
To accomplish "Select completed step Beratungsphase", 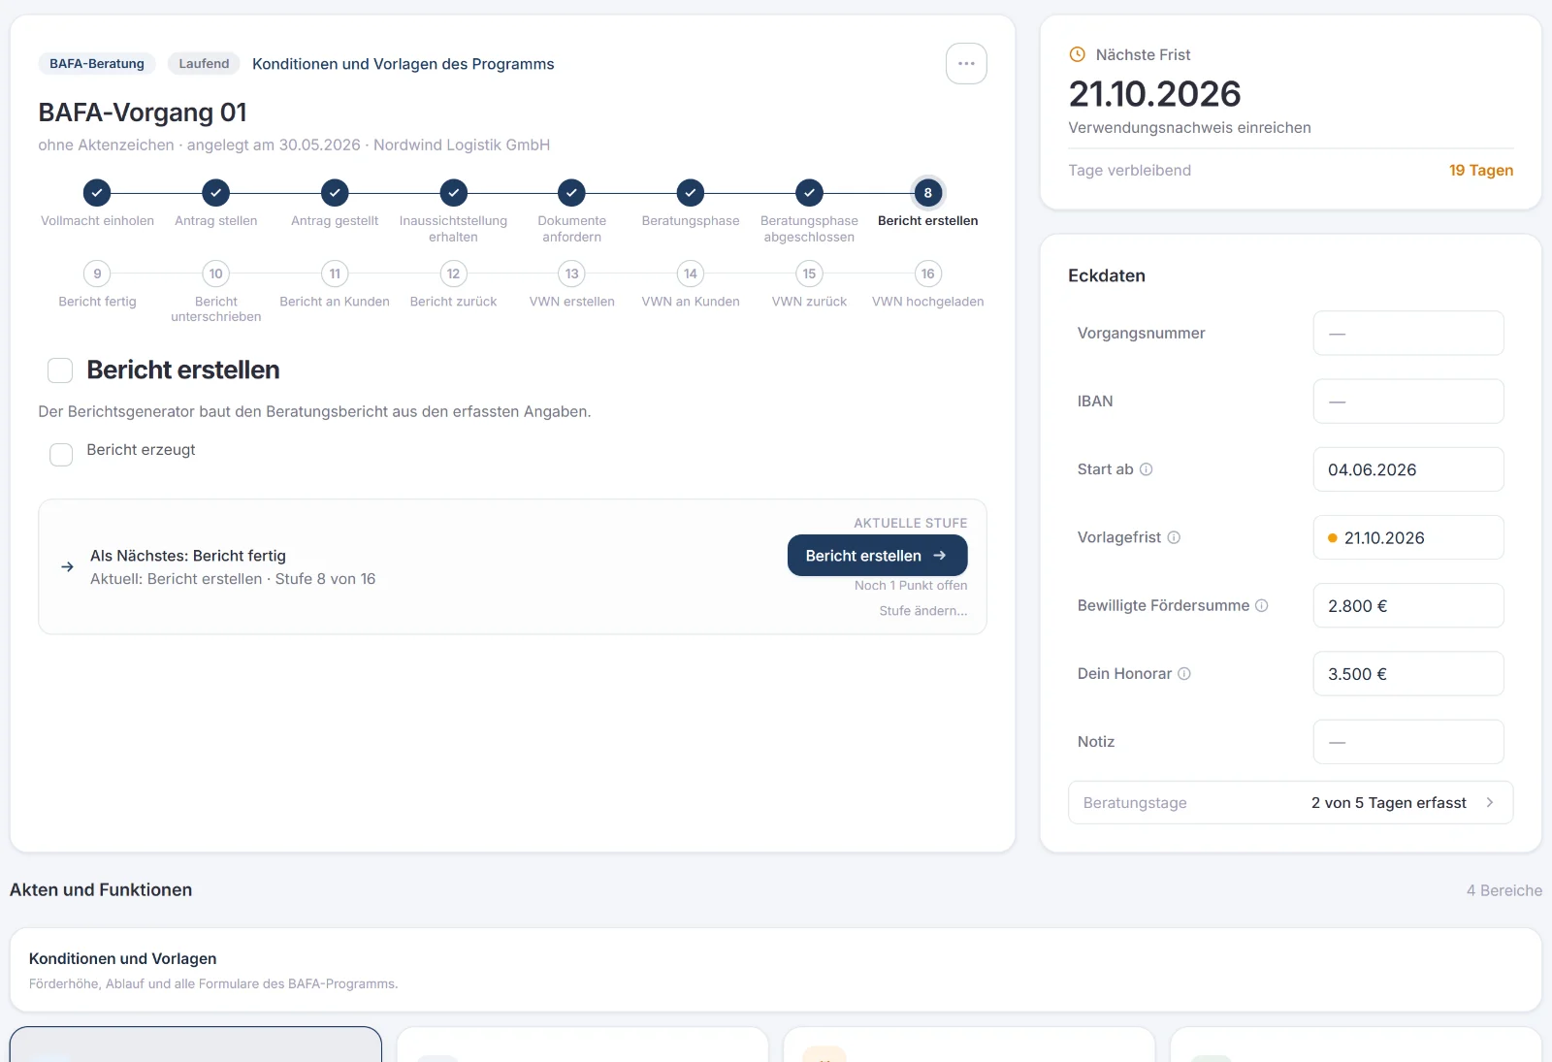I will (691, 193).
